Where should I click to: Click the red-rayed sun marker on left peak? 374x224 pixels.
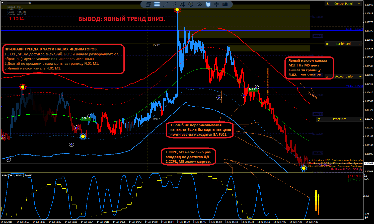coord(23,87)
